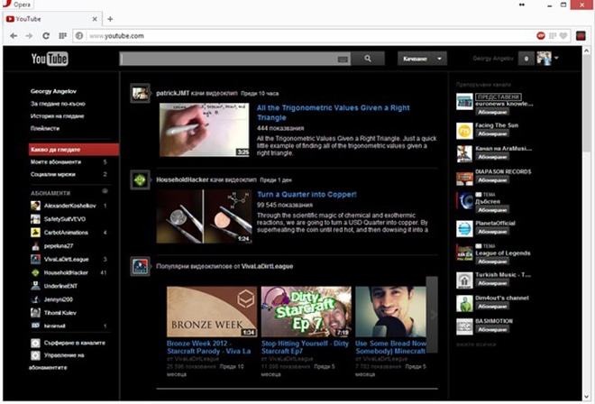This screenshot has width=595, height=404.
Task: Open the on-screen keyboard icon in search box
Action: click(x=343, y=60)
